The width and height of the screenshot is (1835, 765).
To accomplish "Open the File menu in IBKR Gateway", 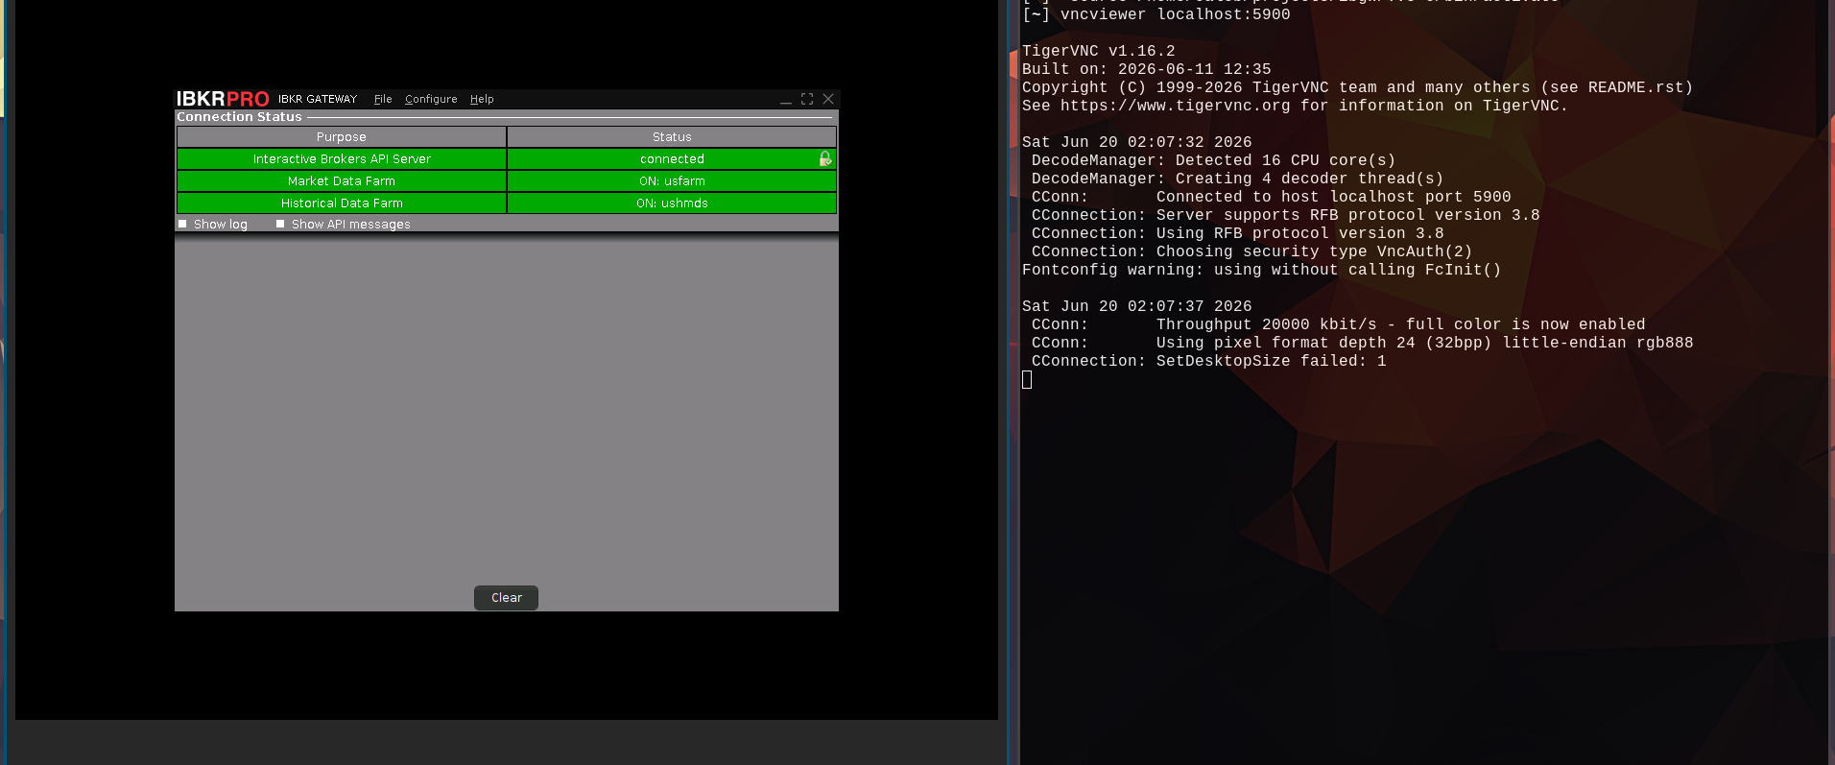I will [x=383, y=99].
